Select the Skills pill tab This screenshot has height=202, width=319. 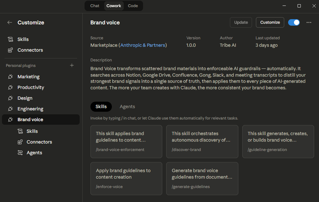tap(101, 107)
